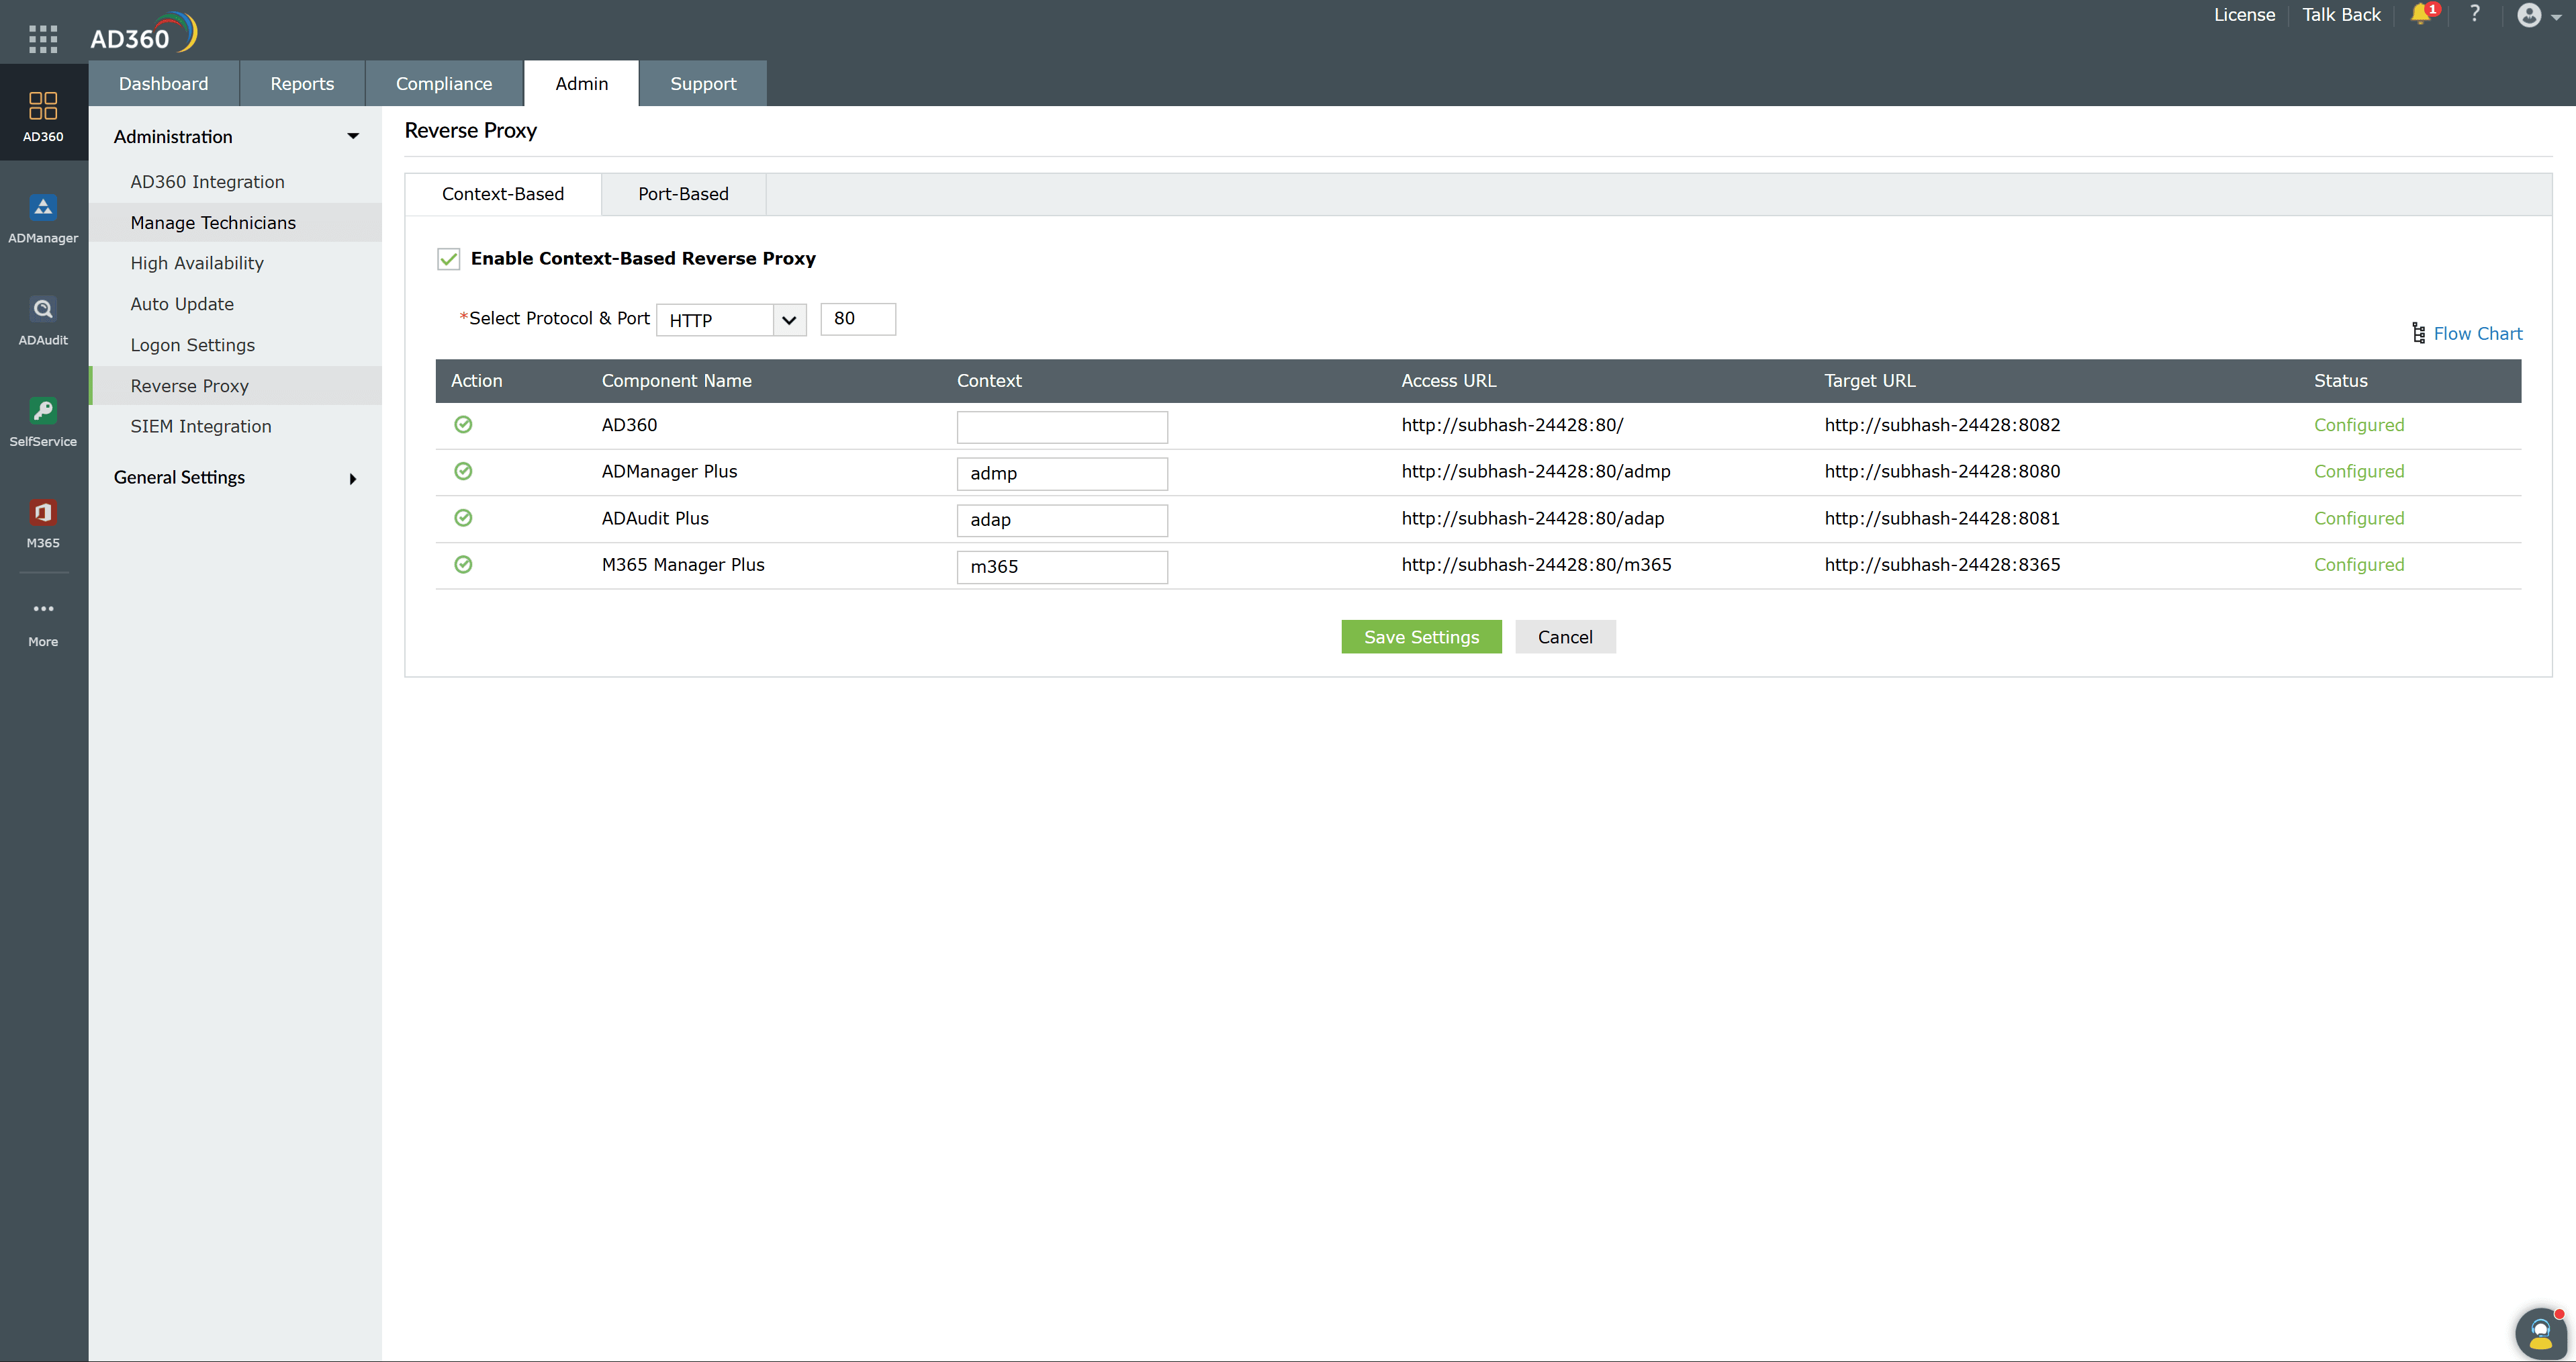Switch to the Reports tab

click(302, 83)
